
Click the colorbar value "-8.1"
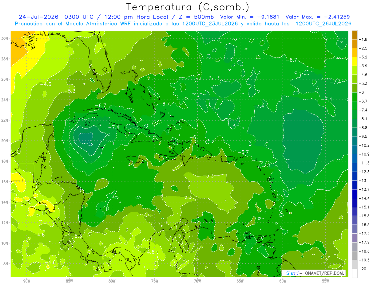[x=363, y=119]
